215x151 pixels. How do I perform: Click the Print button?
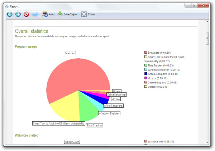[x=48, y=14]
